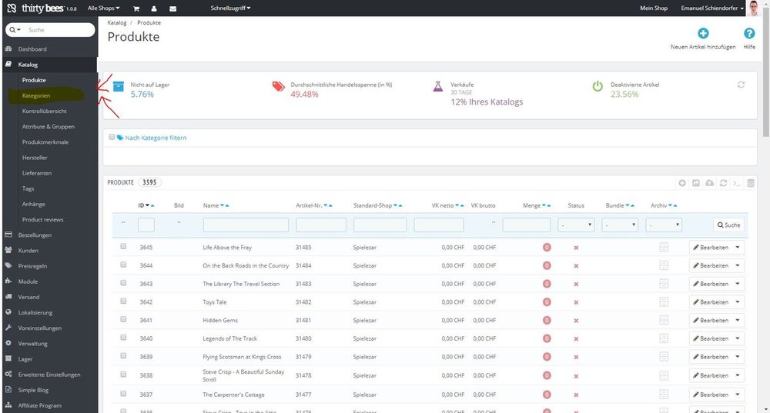This screenshot has width=770, height=413.
Task: Open Hilfe question mark icon
Action: (x=748, y=34)
